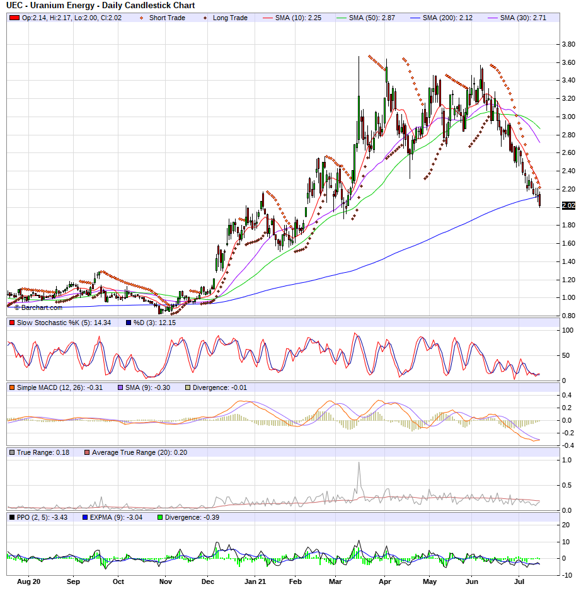Click the 'Mar' date axis label
The image size is (586, 601).
[335, 581]
